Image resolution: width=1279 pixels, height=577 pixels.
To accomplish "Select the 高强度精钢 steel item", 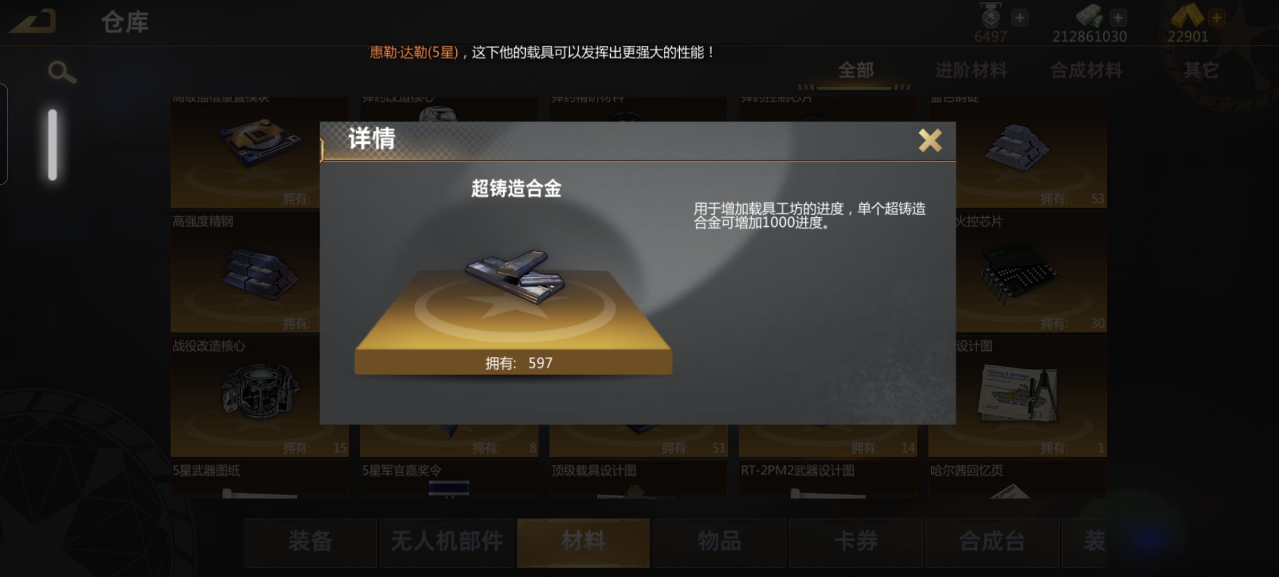I will tap(245, 272).
